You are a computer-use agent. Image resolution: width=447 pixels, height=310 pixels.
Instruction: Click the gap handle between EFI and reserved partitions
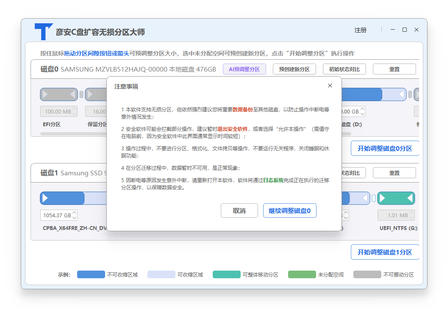click(x=81, y=94)
